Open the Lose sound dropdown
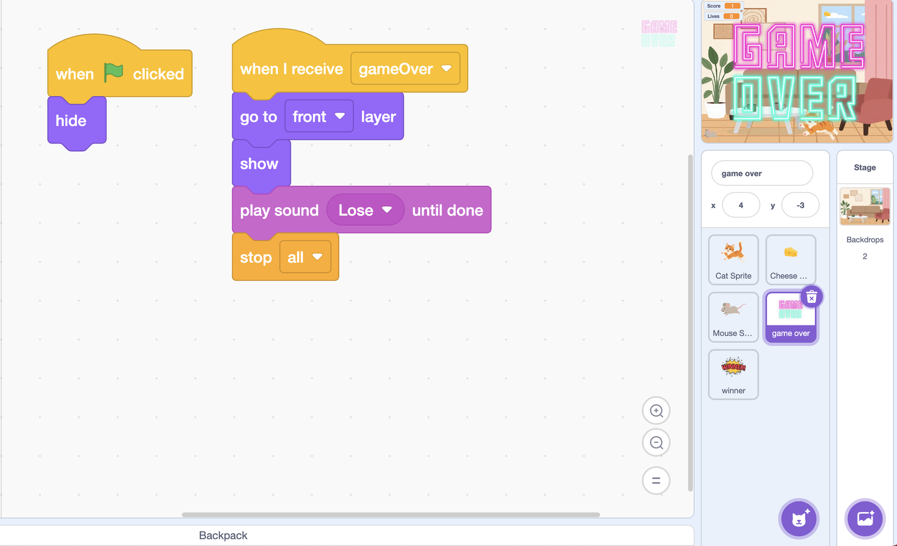This screenshot has height=546, width=897. 365,210
